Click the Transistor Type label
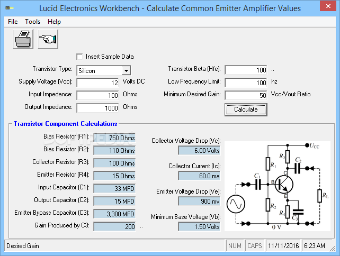 pos(52,69)
